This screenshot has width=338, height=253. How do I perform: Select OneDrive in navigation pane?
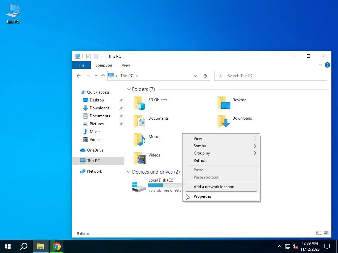95,150
